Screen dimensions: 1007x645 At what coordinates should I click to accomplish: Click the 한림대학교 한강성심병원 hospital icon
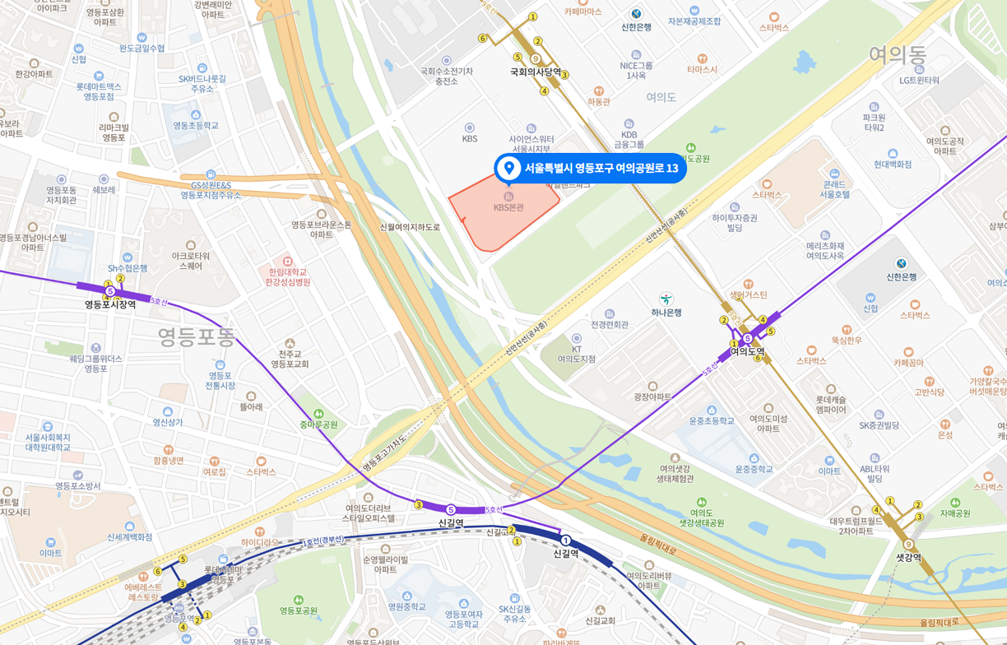(x=287, y=262)
